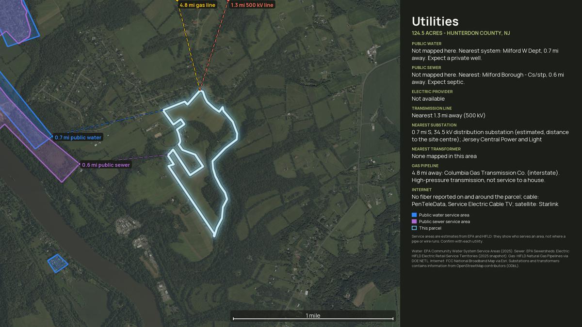Click the ELECTRIC PROVIDER heading
Screen dimensions: 582x327
click(432, 92)
